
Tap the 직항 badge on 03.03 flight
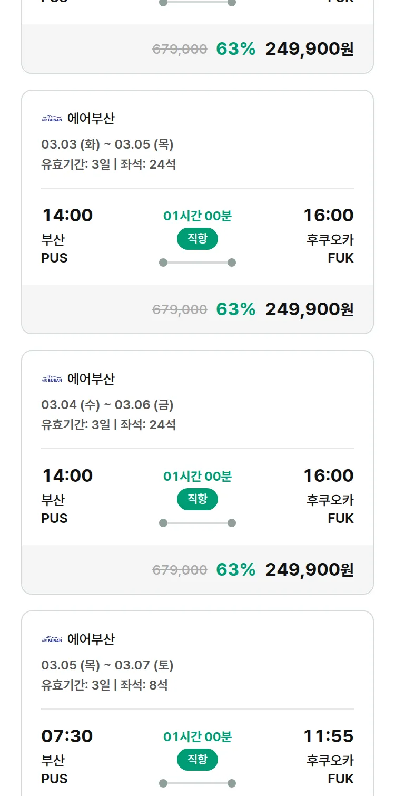click(197, 239)
